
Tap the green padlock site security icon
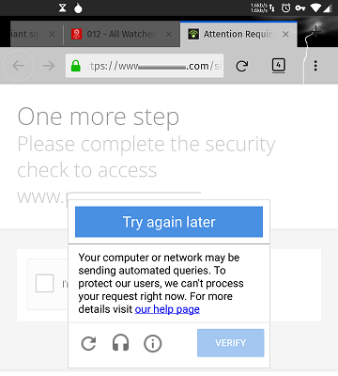[76, 66]
